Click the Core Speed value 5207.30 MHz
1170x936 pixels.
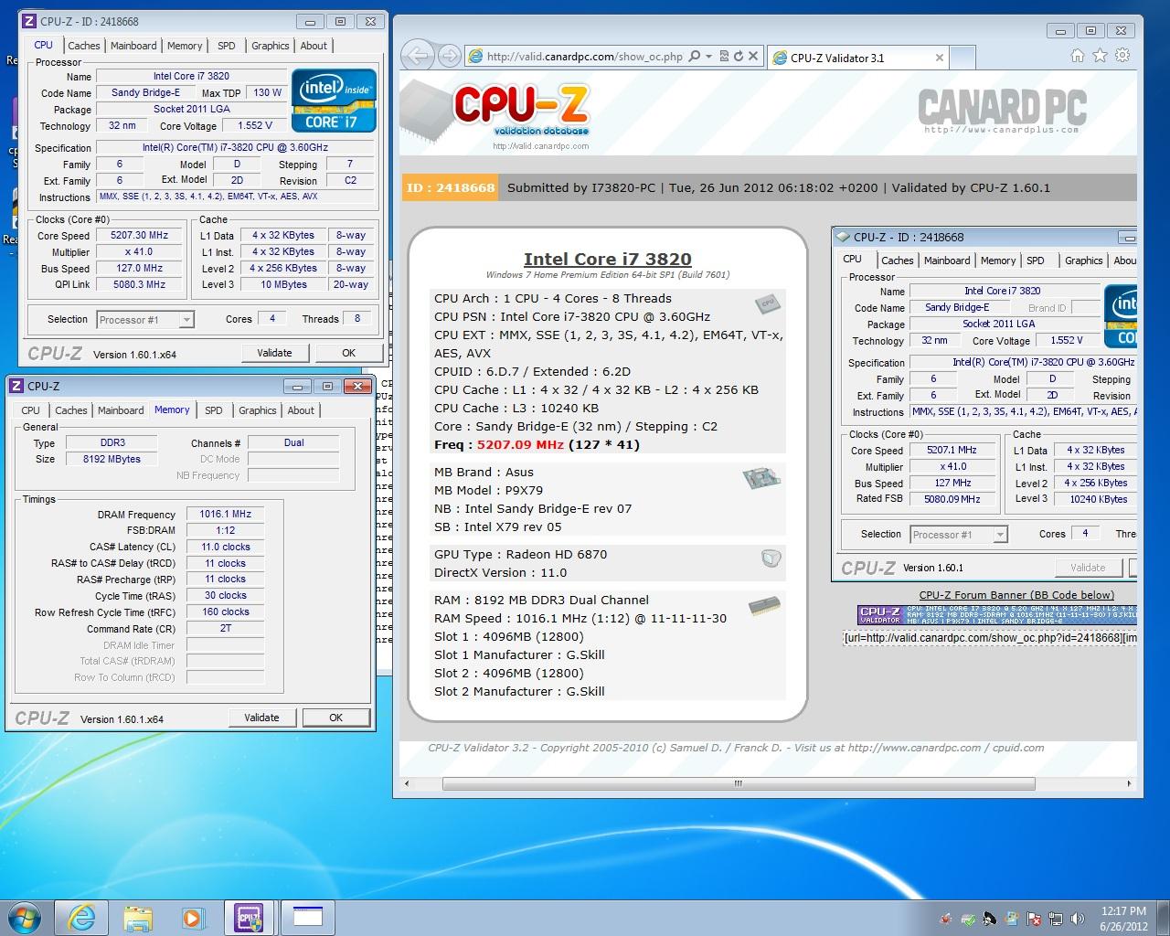pyautogui.click(x=140, y=235)
